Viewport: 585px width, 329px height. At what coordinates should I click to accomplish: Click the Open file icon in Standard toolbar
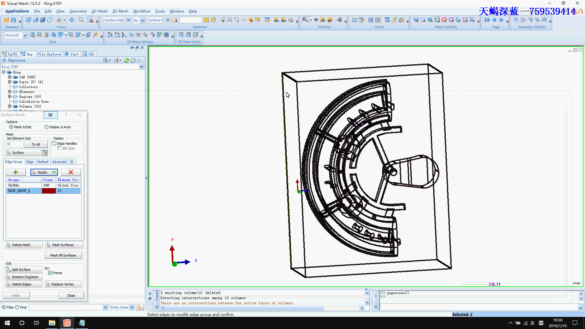click(x=6, y=20)
